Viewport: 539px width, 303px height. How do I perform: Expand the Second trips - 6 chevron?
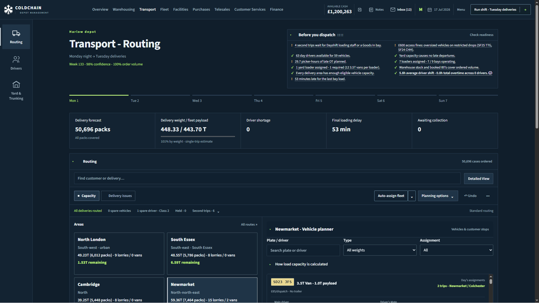(x=218, y=212)
